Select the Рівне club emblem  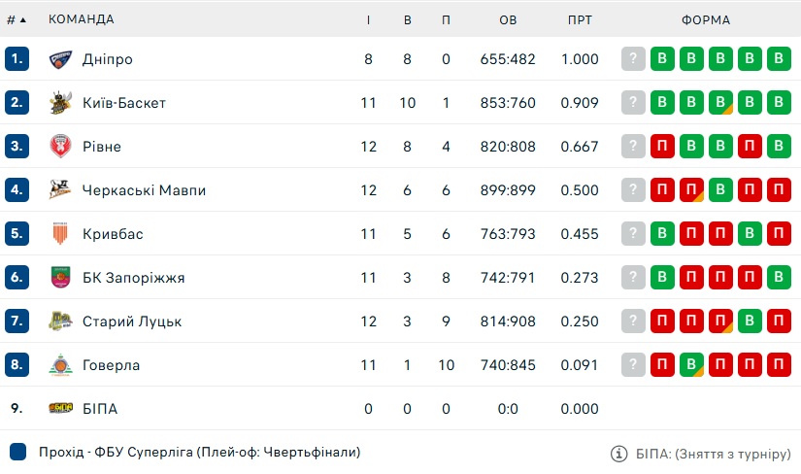60,147
